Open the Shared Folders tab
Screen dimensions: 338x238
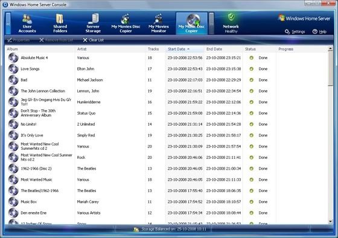pos(60,24)
